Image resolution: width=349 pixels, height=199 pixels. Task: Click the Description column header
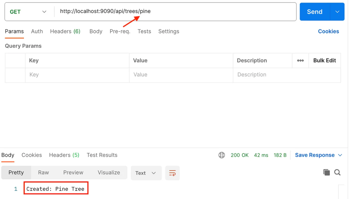(252, 61)
